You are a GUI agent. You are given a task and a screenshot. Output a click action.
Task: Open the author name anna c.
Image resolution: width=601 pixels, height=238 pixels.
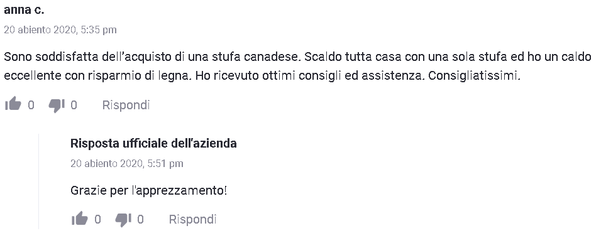click(24, 10)
